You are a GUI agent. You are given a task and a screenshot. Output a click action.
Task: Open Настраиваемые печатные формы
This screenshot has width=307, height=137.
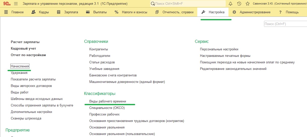coord(225,56)
